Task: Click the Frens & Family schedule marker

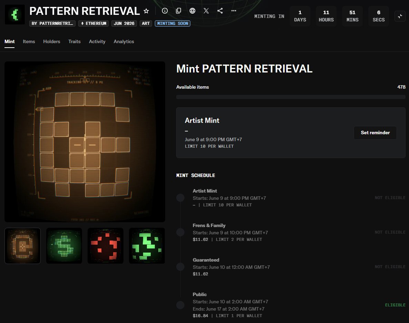Action: [180, 232]
